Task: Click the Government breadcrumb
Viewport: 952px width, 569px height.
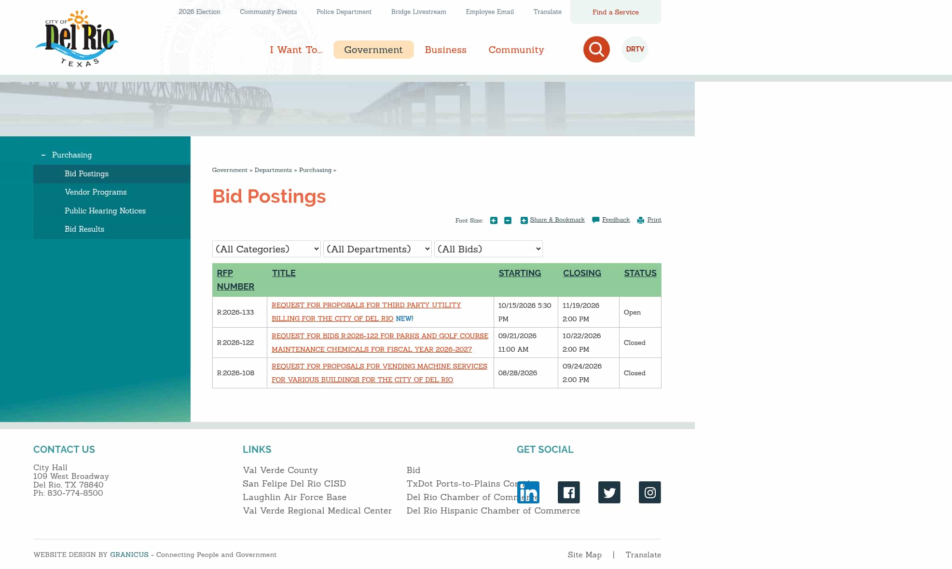Action: (x=230, y=170)
